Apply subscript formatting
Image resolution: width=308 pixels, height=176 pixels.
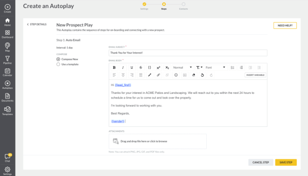point(167,68)
